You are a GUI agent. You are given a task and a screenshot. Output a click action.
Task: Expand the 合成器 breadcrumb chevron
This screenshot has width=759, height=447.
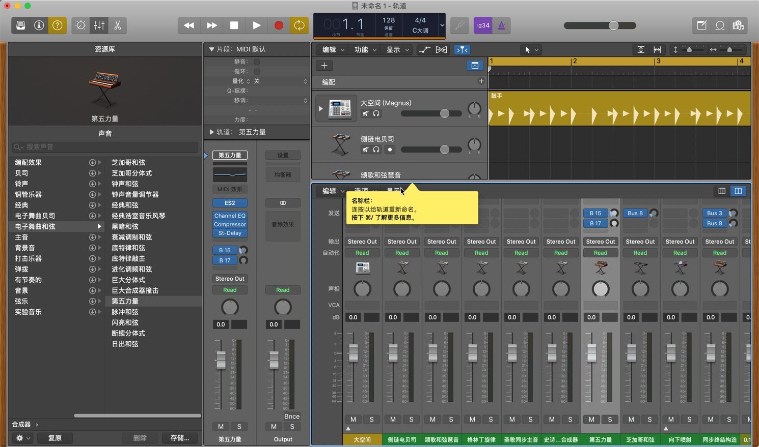point(37,424)
